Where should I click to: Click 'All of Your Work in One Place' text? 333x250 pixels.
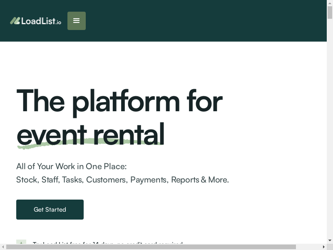[71, 166]
